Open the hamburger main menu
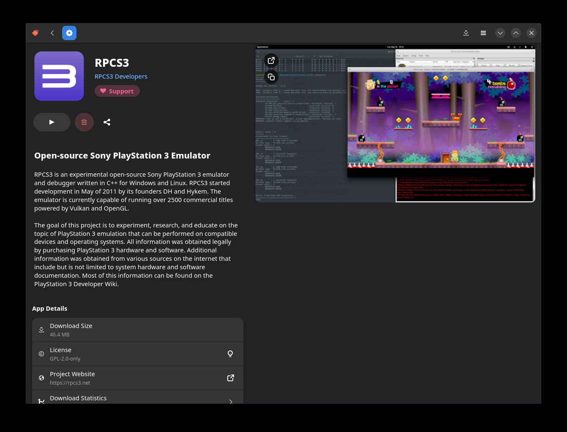567x432 pixels. pyautogui.click(x=483, y=33)
